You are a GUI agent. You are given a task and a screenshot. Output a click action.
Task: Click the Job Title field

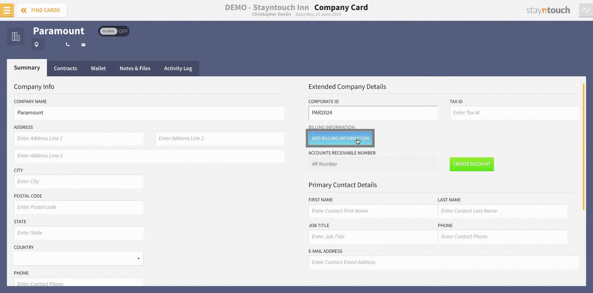[x=373, y=237]
